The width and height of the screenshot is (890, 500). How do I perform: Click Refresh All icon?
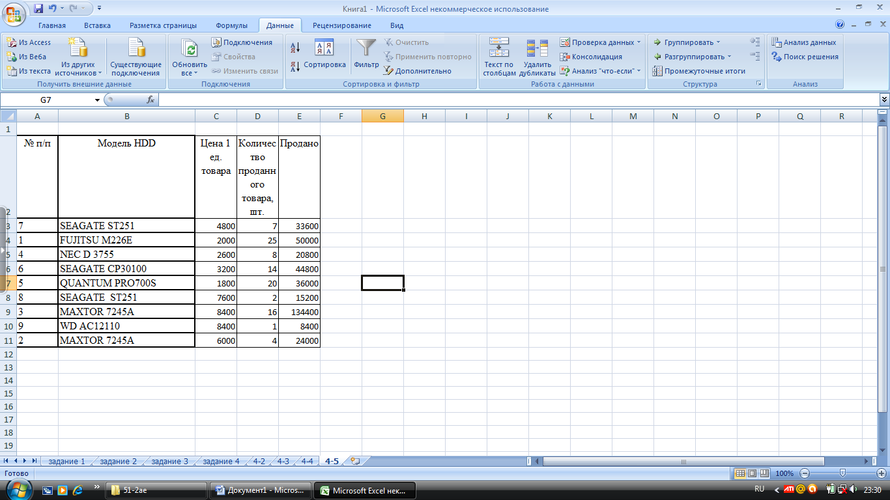[190, 49]
